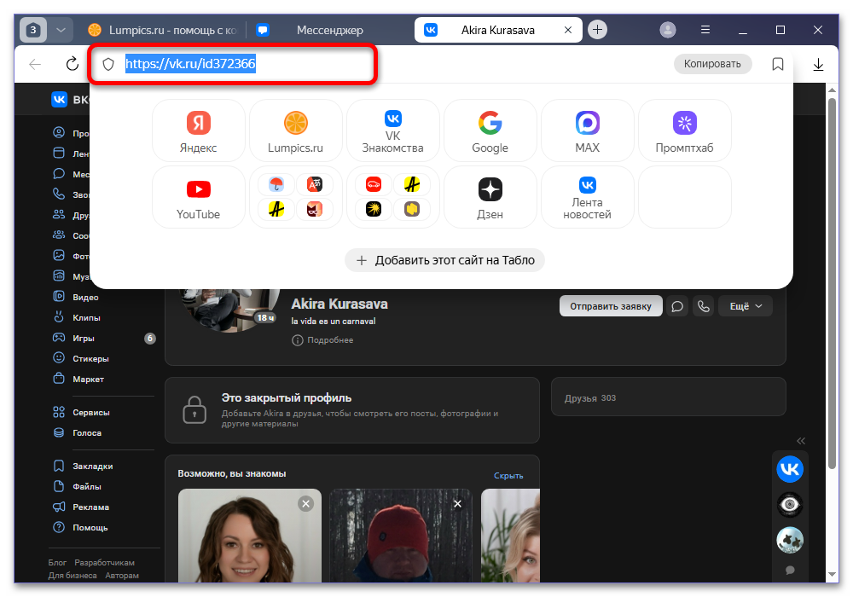The height and width of the screenshot is (597, 853).
Task: Open the MAX messenger tile
Action: 588,130
